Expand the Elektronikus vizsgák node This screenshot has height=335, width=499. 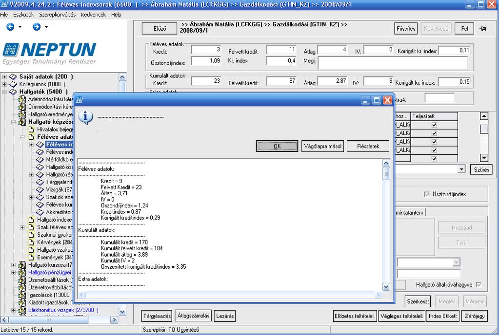click(13, 310)
